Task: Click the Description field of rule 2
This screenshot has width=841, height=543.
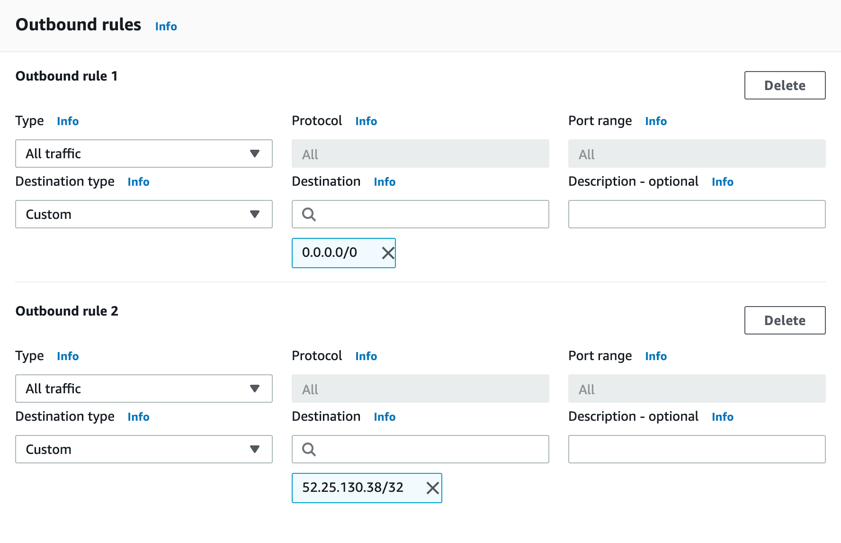Action: [696, 449]
